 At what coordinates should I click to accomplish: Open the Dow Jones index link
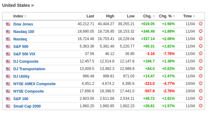point(23,24)
